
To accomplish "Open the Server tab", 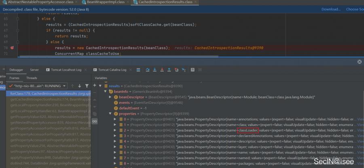I will 34,70.
